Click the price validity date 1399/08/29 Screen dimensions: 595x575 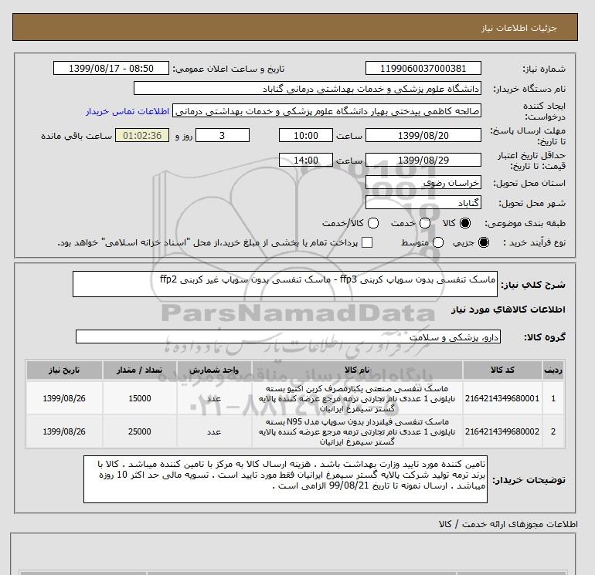pos(423,160)
